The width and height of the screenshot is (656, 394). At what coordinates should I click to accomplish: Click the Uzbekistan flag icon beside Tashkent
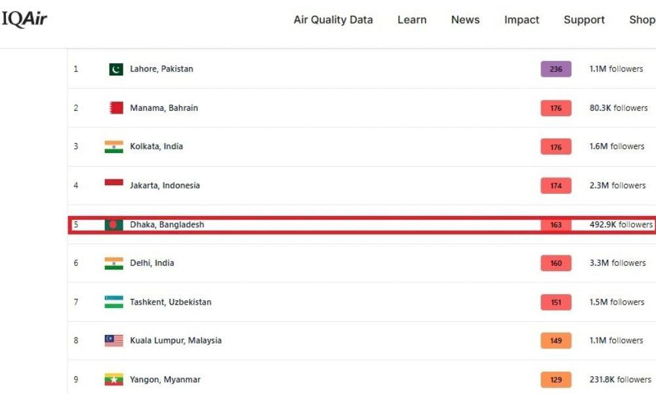pyautogui.click(x=113, y=302)
